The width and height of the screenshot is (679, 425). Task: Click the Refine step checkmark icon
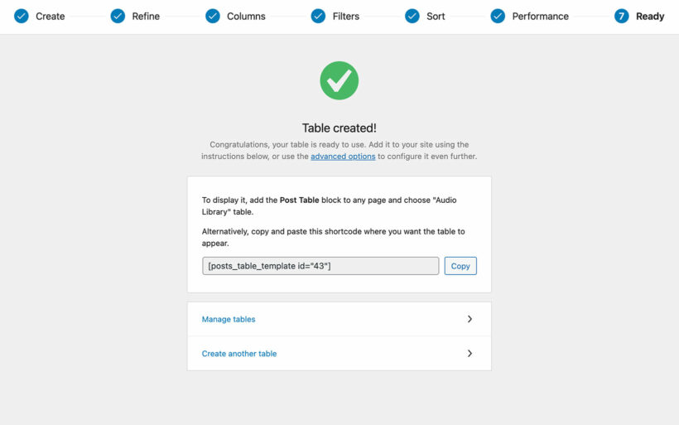pyautogui.click(x=118, y=16)
